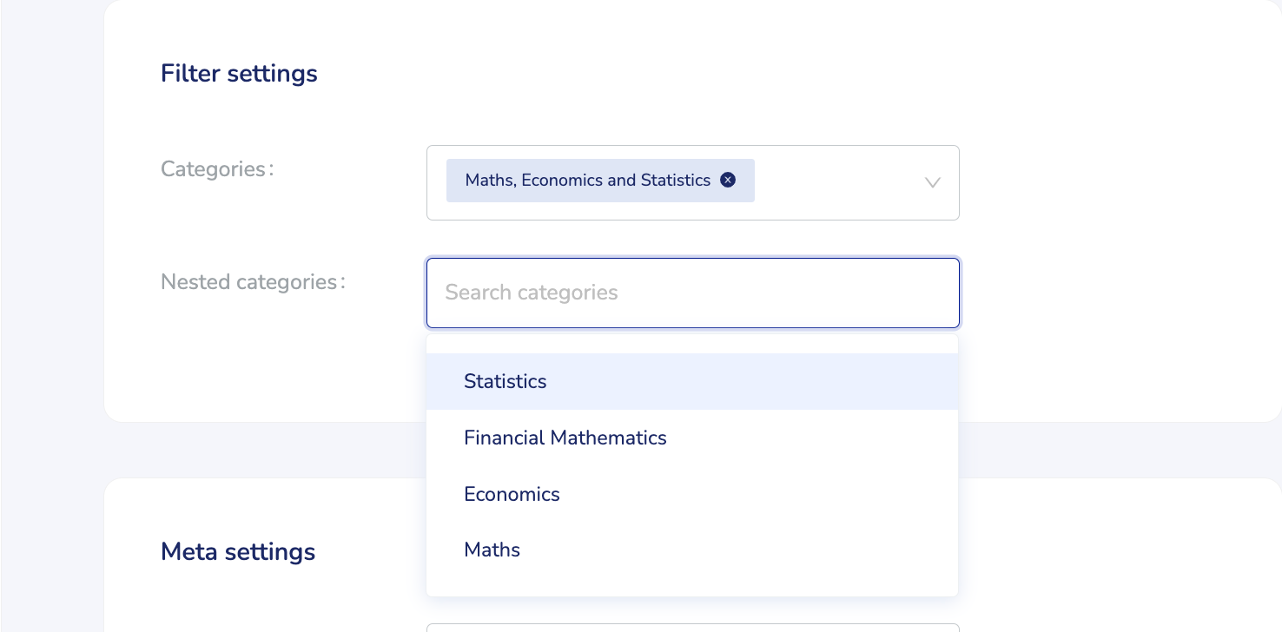Open Categories select via its empty area
The image size is (1282, 632).
pos(834,182)
